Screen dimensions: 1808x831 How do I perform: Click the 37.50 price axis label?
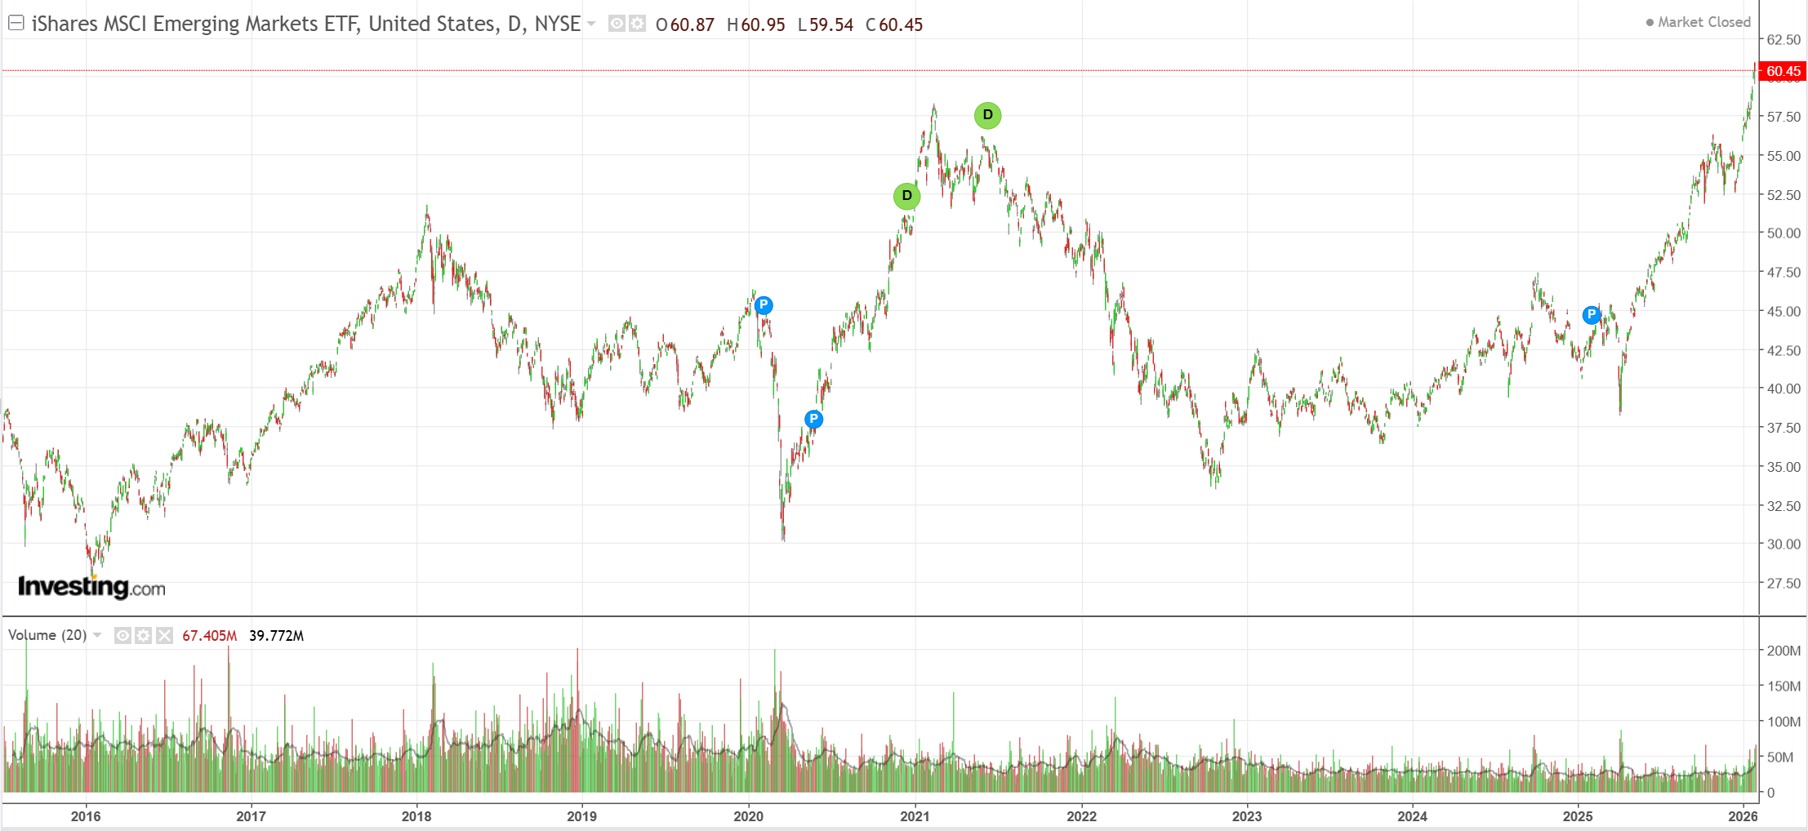[x=1784, y=428]
